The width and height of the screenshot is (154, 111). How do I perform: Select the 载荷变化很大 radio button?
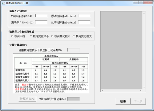pos(74,36)
